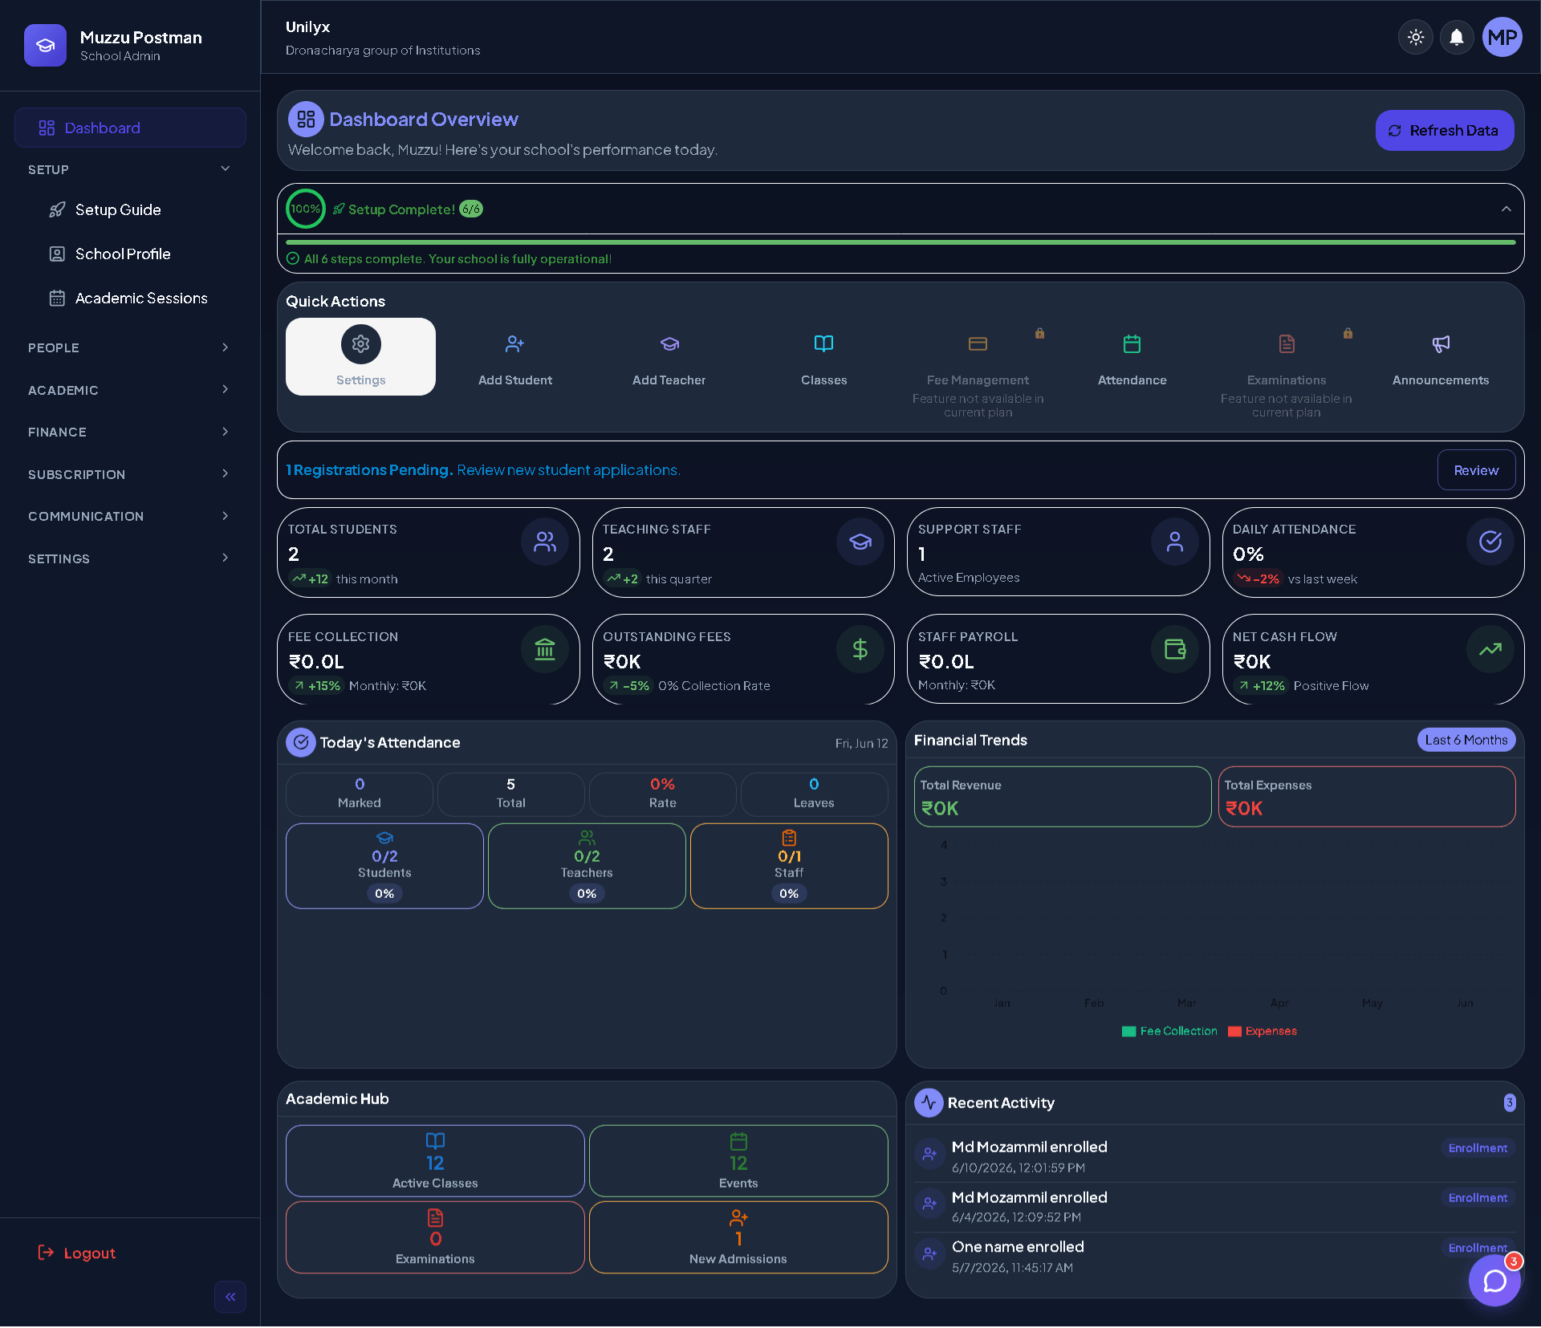Open the Attendance quick action calendar icon
The height and width of the screenshot is (1328, 1541).
[1132, 344]
